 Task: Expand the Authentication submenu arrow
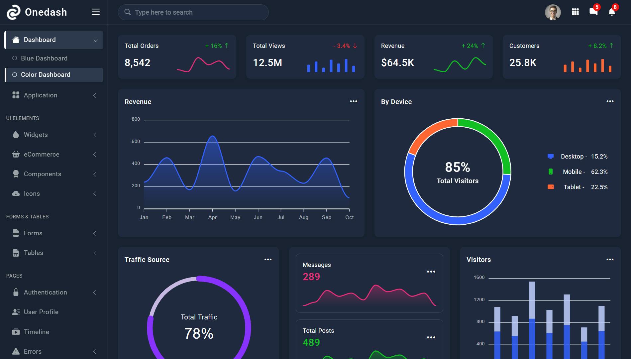95,293
